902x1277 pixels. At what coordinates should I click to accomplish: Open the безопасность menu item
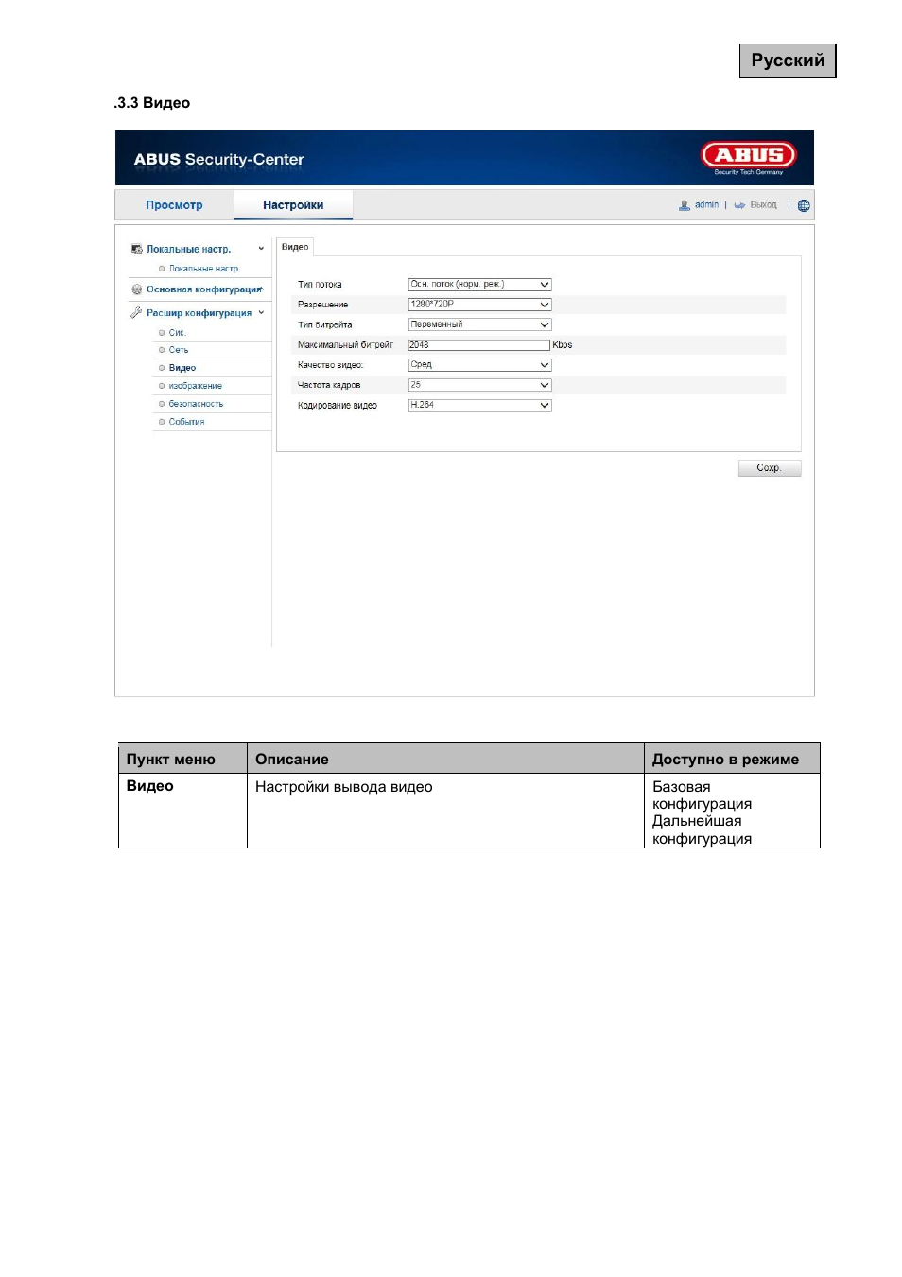(x=196, y=404)
